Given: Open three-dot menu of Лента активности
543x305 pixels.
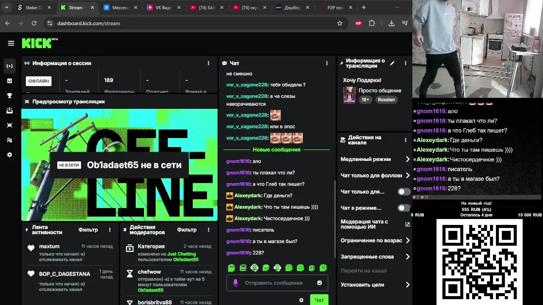Looking at the screenshot, I should pyautogui.click(x=110, y=230).
